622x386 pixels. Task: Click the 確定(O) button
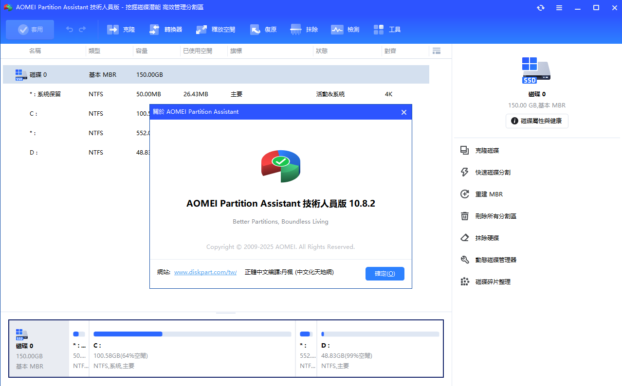[385, 274]
